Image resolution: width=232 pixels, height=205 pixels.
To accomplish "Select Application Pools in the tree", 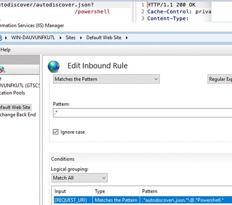I will [13, 93].
